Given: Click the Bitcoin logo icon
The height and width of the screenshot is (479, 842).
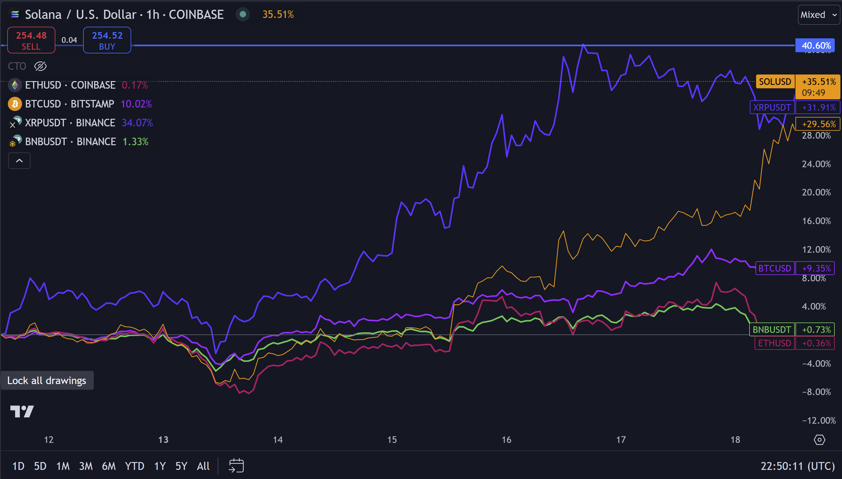Looking at the screenshot, I should pos(15,104).
